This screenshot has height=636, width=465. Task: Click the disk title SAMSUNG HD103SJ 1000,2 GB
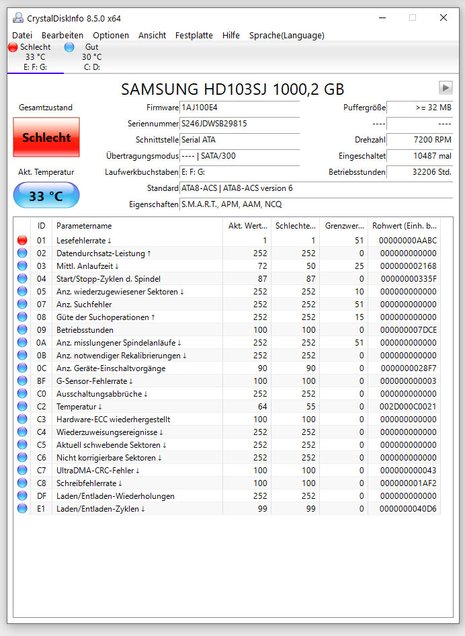232,89
